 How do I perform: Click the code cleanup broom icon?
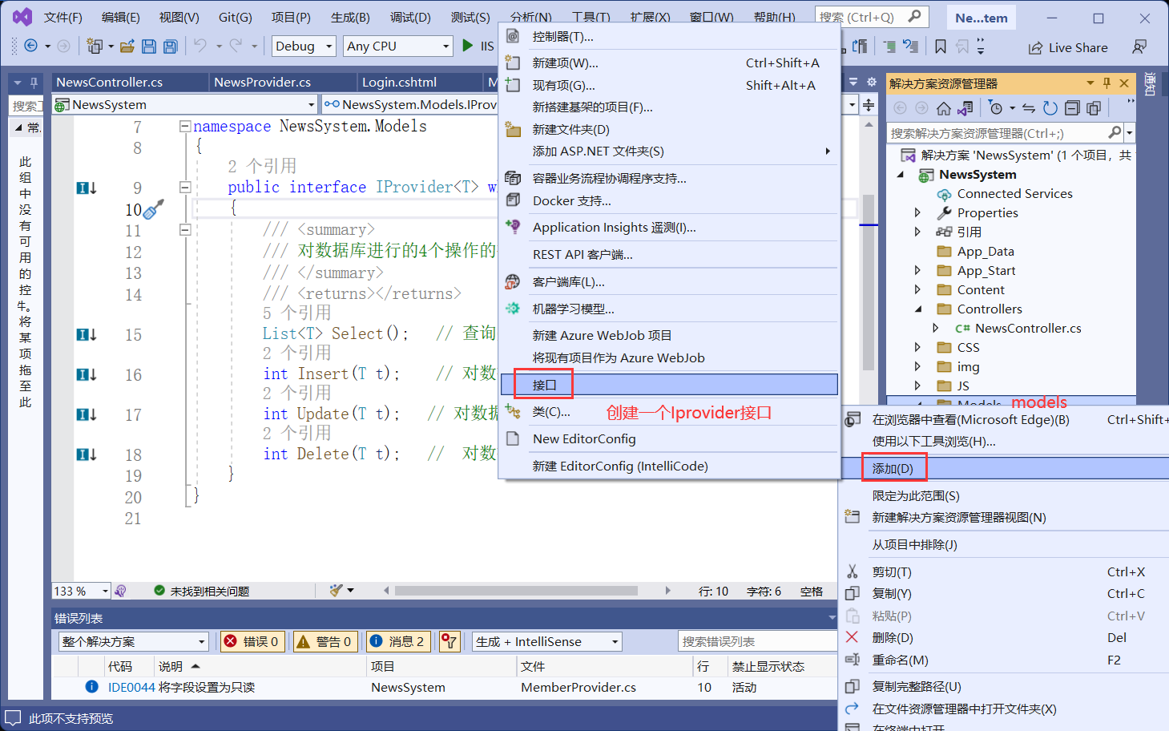[x=337, y=591]
